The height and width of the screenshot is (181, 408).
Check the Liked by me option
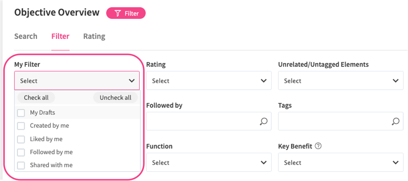tap(21, 139)
